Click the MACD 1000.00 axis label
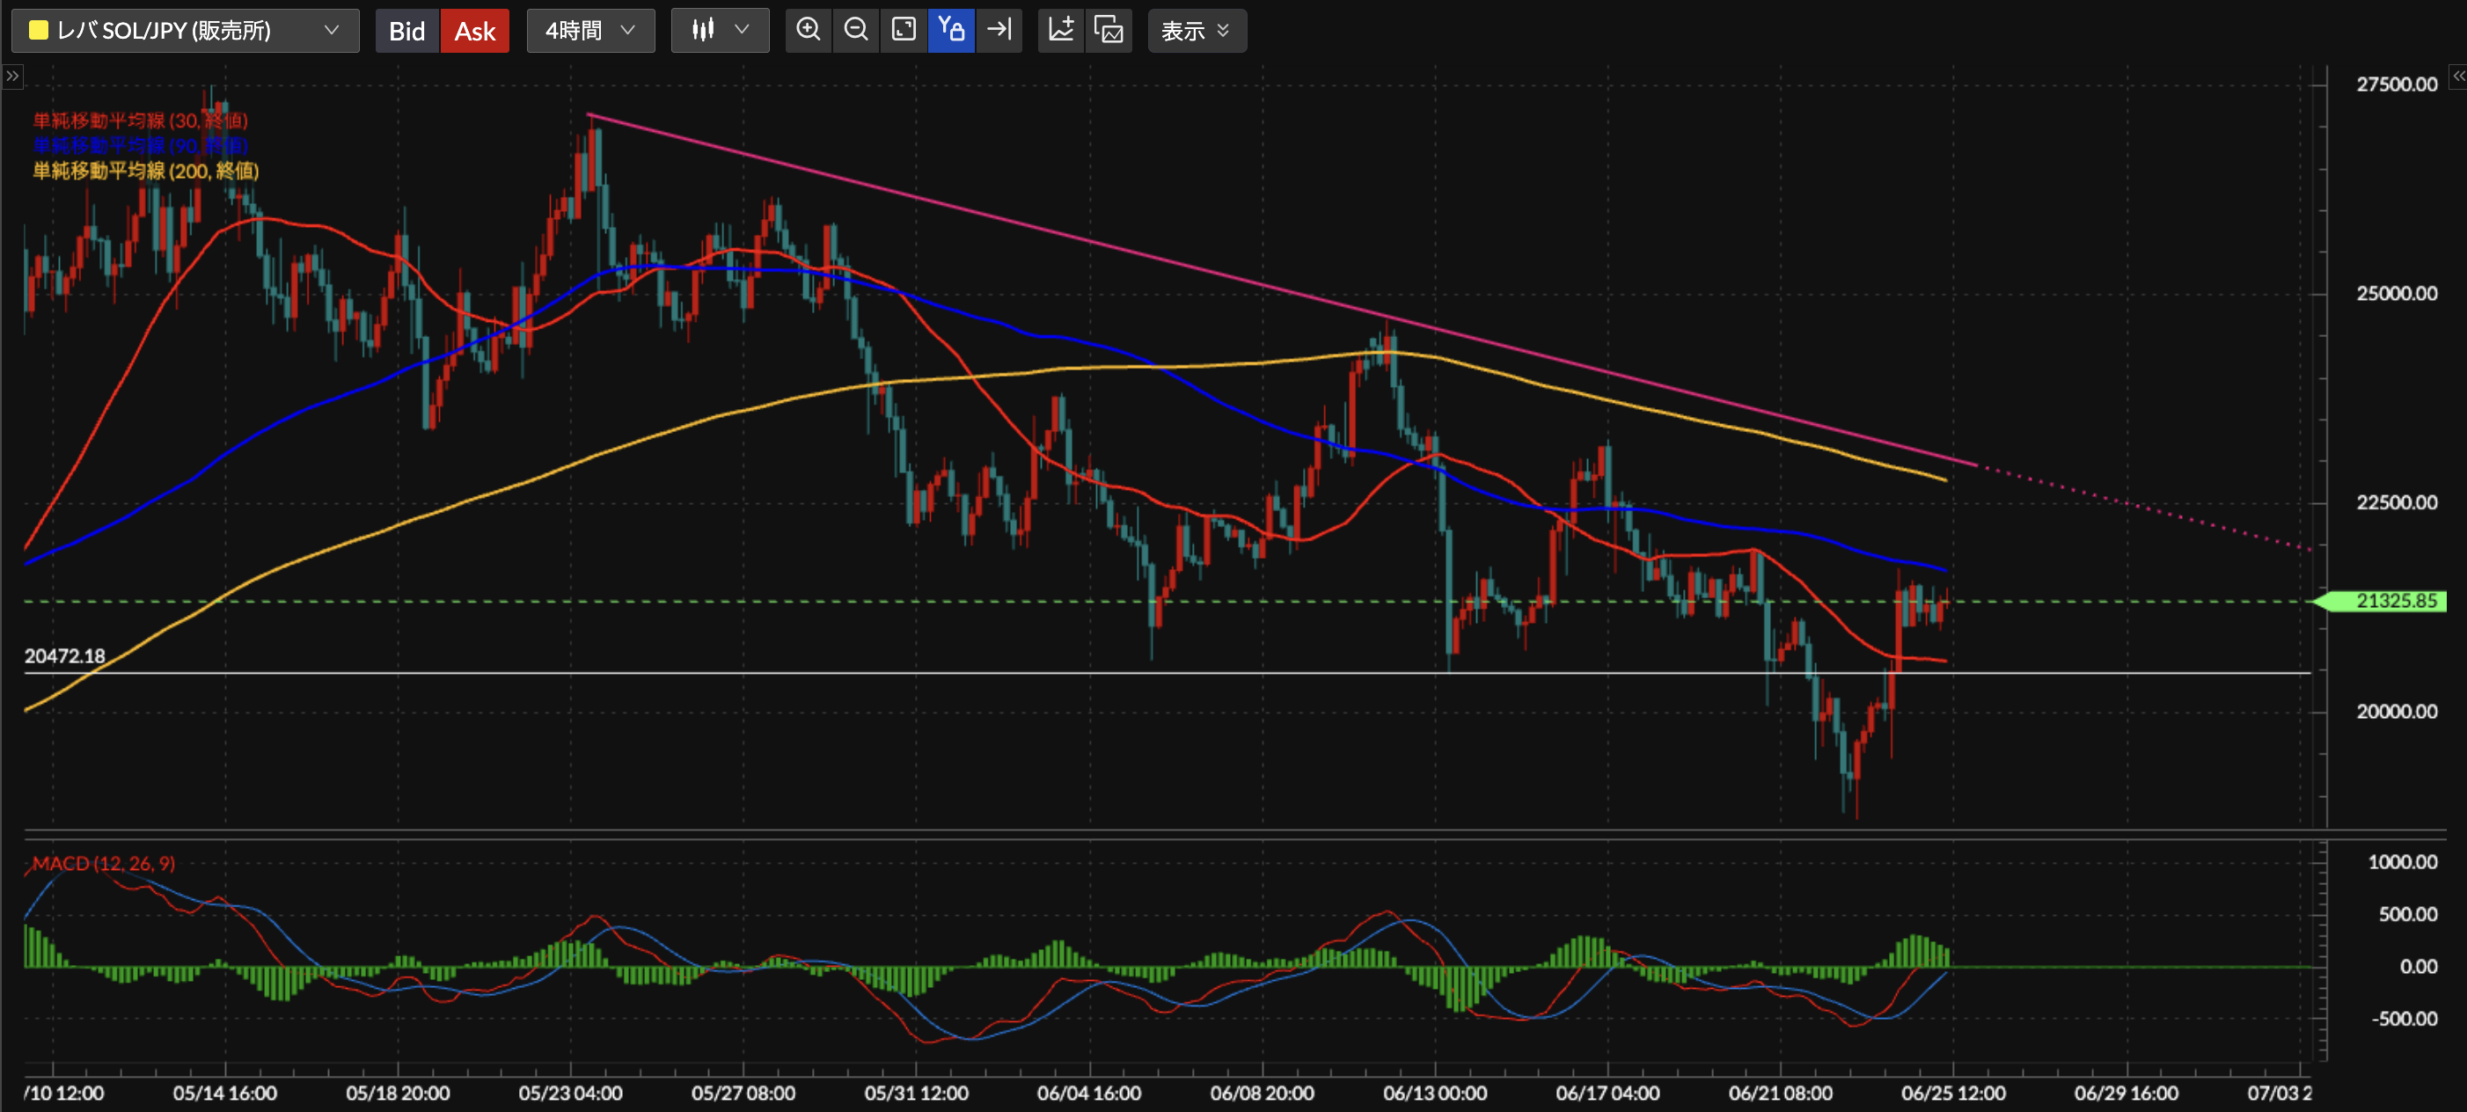The image size is (2467, 1112). pos(2402,861)
